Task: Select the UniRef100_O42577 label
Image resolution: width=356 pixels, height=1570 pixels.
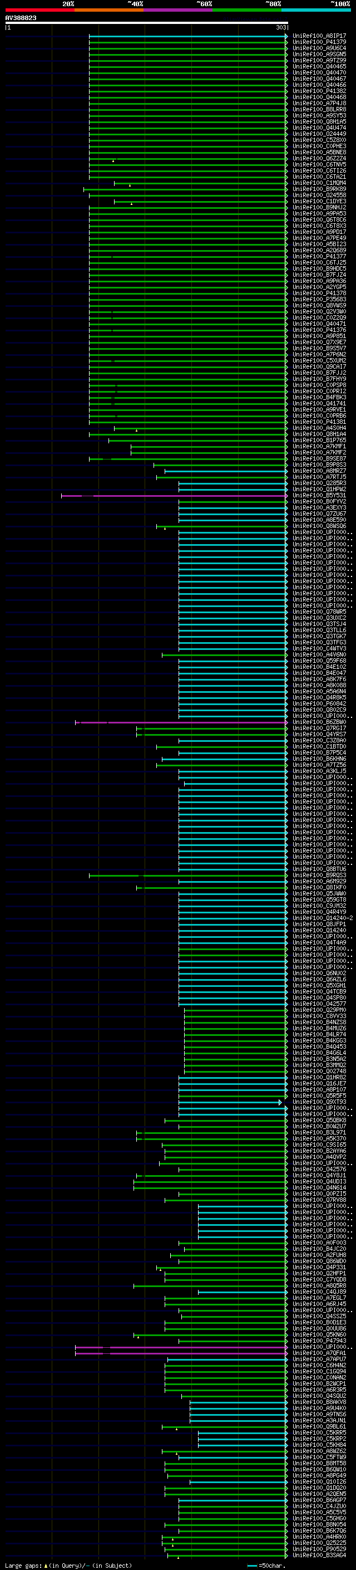Action: tap(319, 1004)
